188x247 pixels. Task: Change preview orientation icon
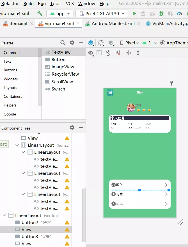coord(101,43)
